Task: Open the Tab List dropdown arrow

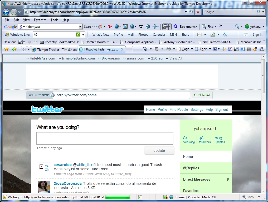Action: tap(29, 49)
